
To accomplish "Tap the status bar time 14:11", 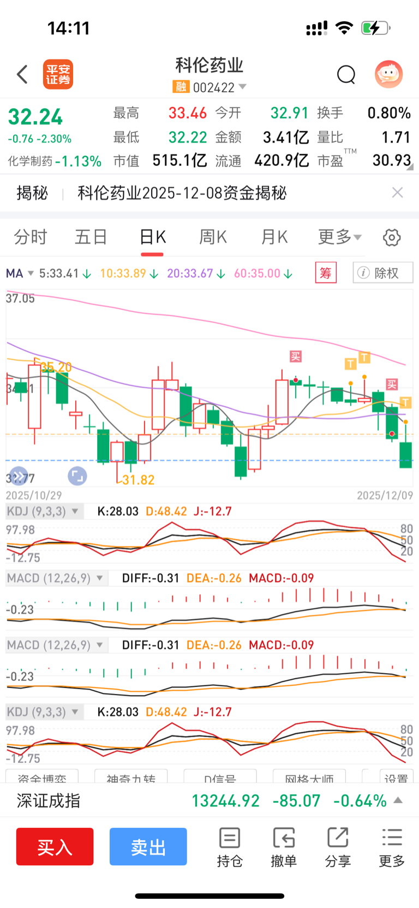I will tap(69, 28).
